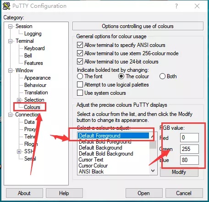Click colour list scroll up arrow
Viewport: 209px width, 202px height.
pos(153,136)
